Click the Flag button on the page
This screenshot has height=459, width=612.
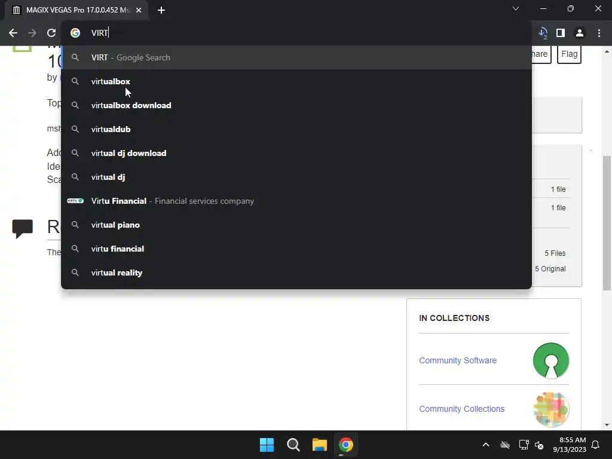[x=569, y=54]
